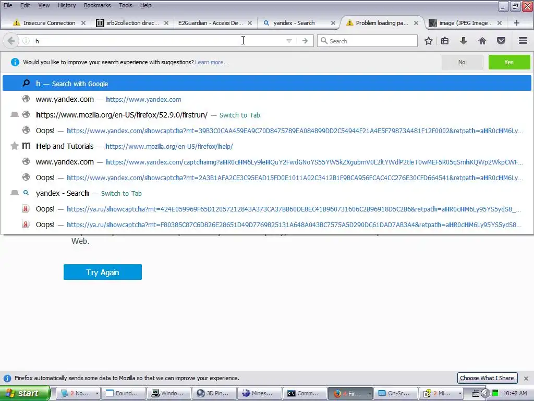The image size is (534, 401).
Task: Open Notepad taskbar group dropdown
Action: click(97, 394)
